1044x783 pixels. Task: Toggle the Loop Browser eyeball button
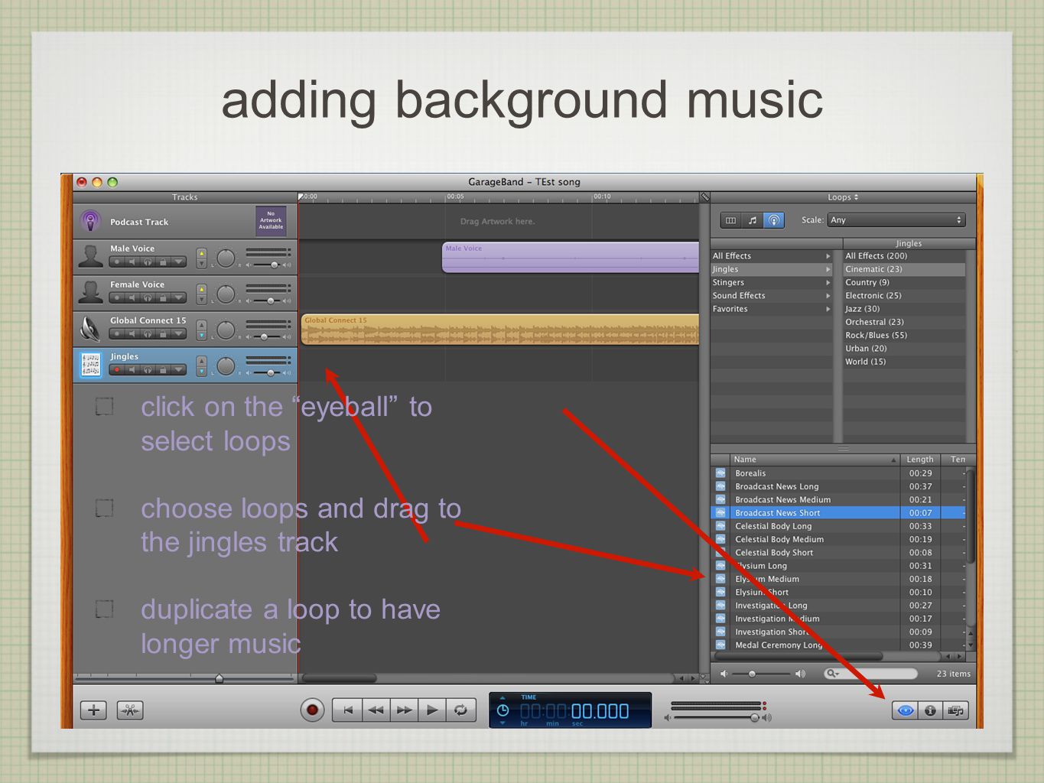point(906,711)
